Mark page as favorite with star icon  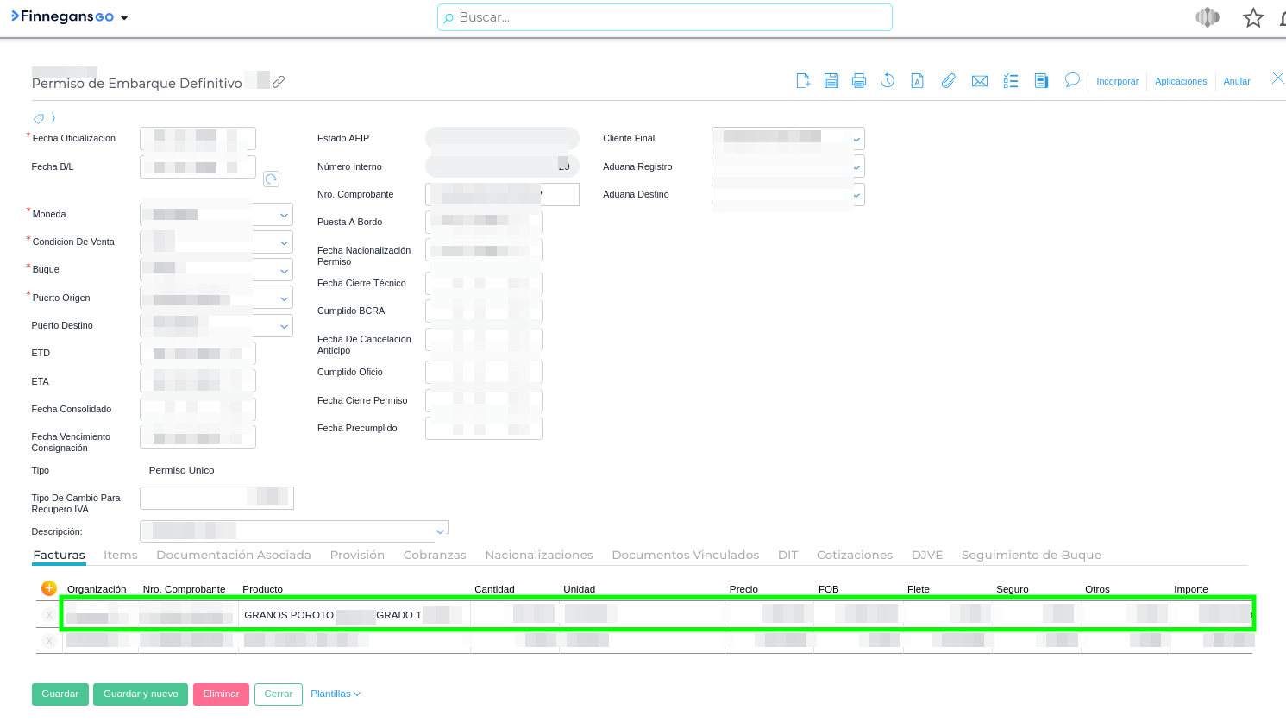point(1252,18)
